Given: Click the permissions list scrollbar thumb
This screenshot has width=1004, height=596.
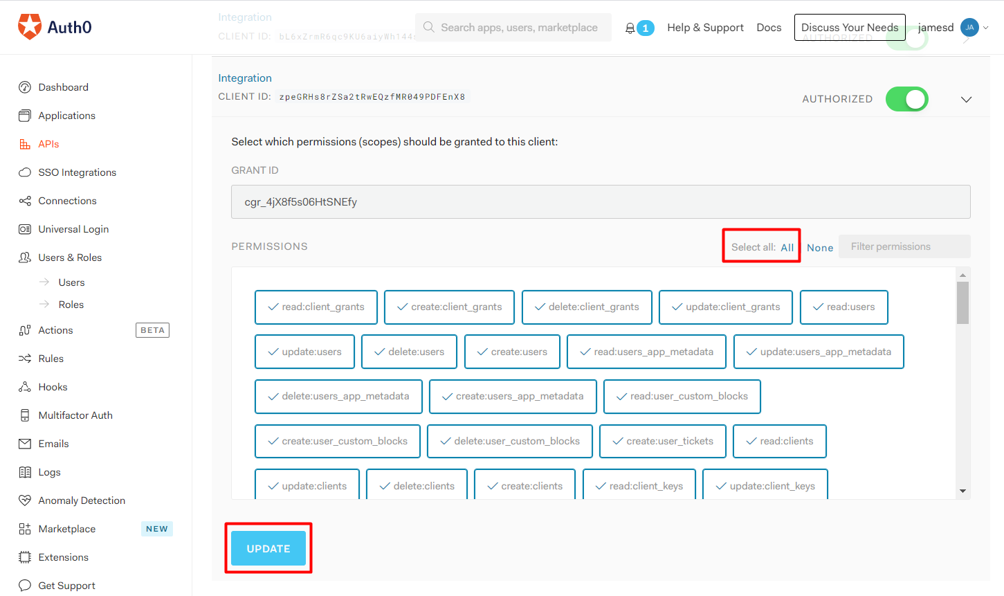Looking at the screenshot, I should (x=962, y=302).
